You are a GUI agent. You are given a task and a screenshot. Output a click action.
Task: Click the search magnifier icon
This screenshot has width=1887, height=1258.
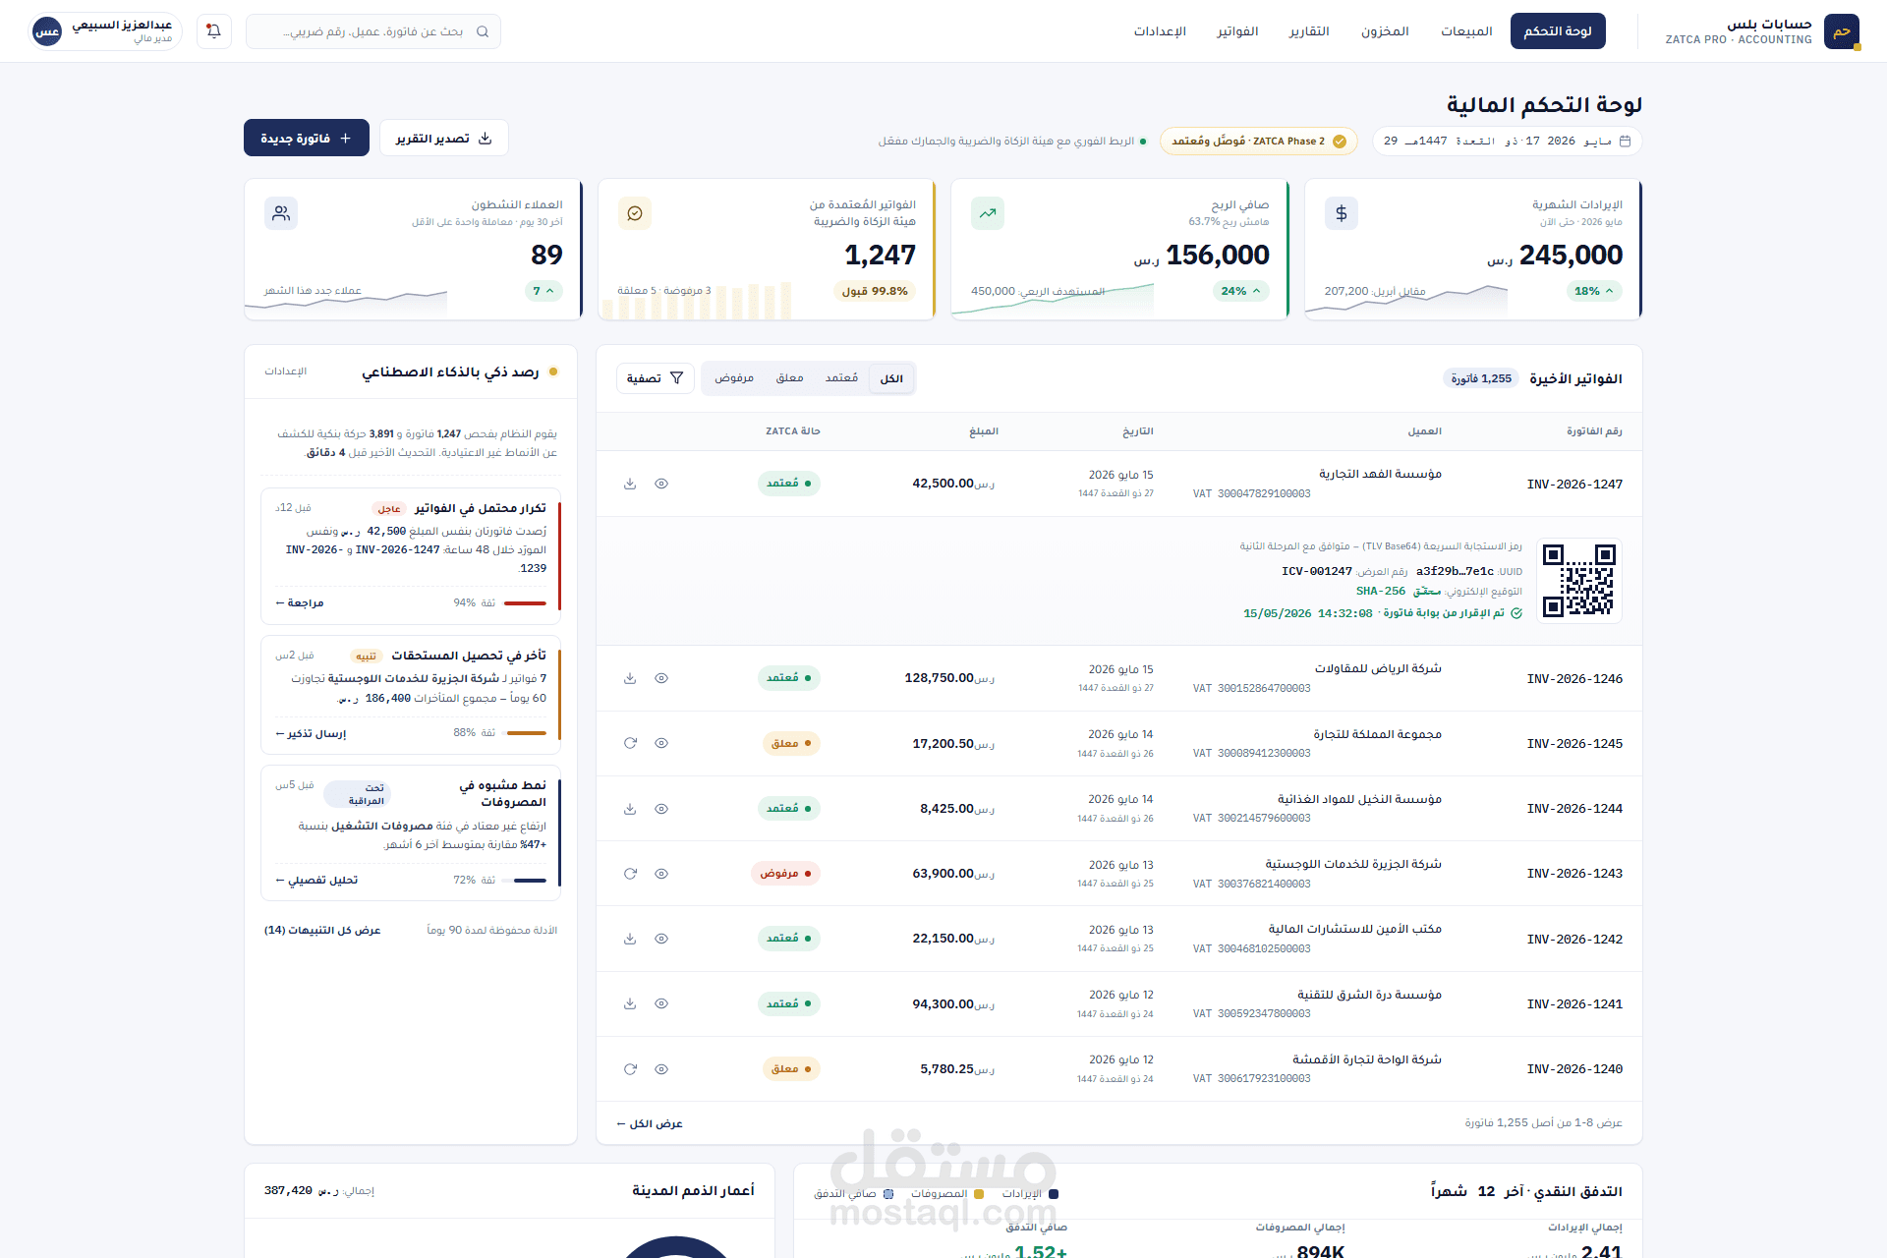tap(483, 31)
